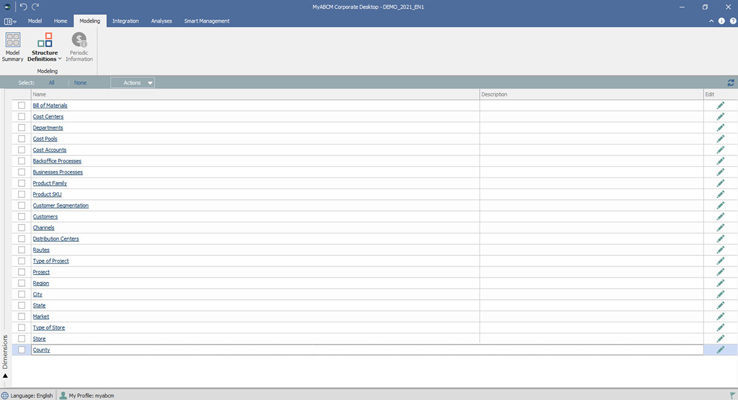Edit the Product Family dimension
Viewport: 738px width, 400px height.
tap(720, 183)
